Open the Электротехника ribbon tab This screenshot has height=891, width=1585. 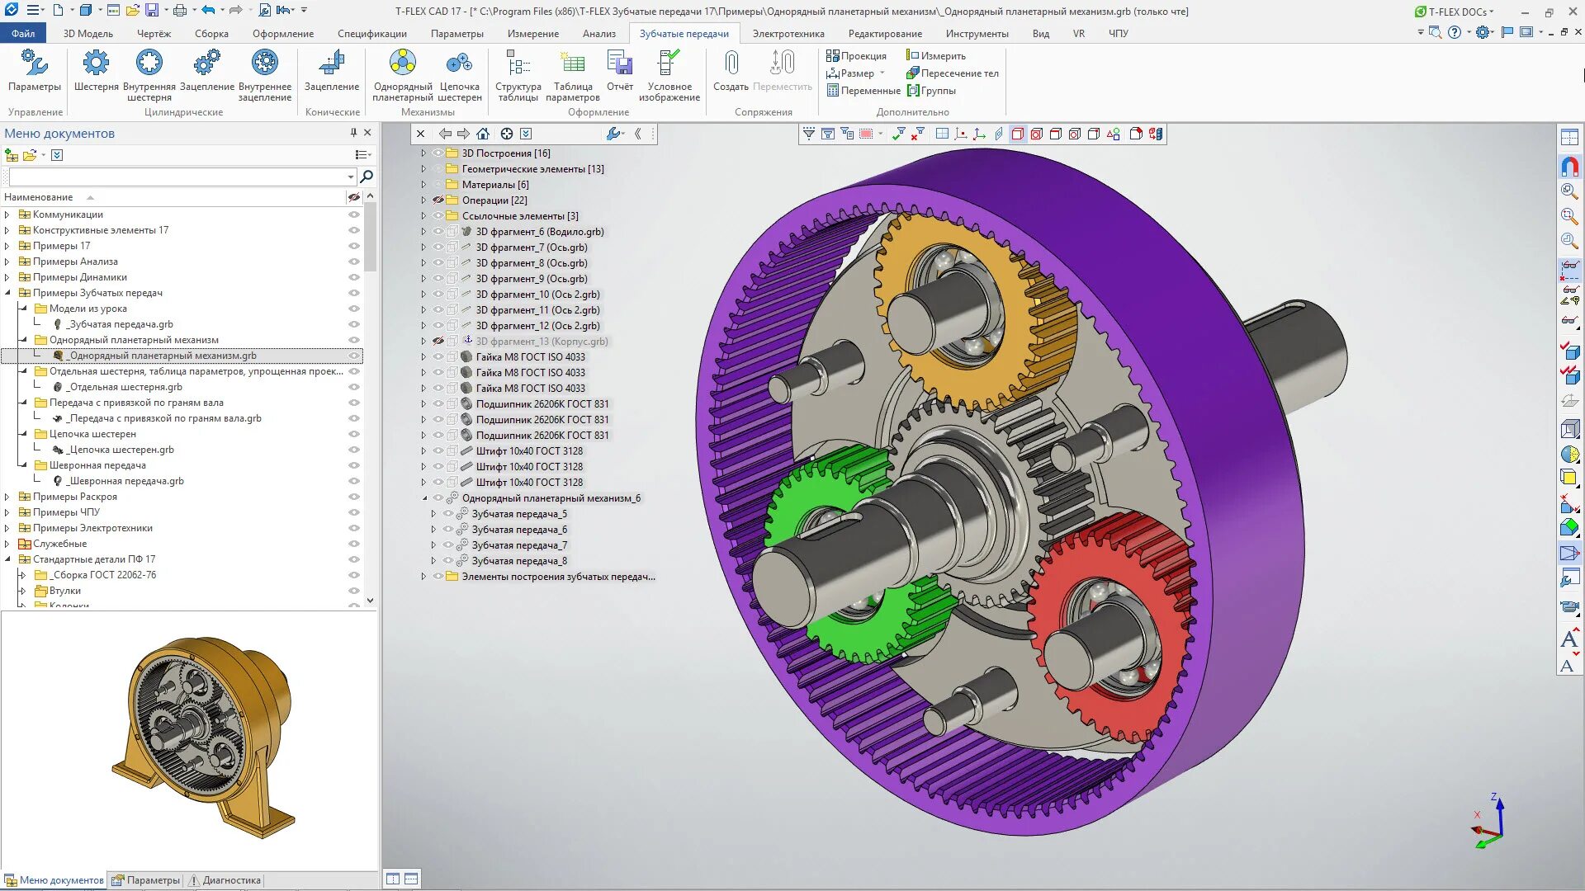(x=788, y=34)
